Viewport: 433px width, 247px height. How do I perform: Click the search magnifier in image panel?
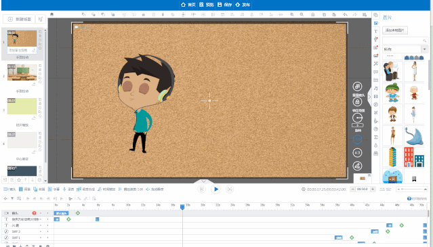click(425, 41)
